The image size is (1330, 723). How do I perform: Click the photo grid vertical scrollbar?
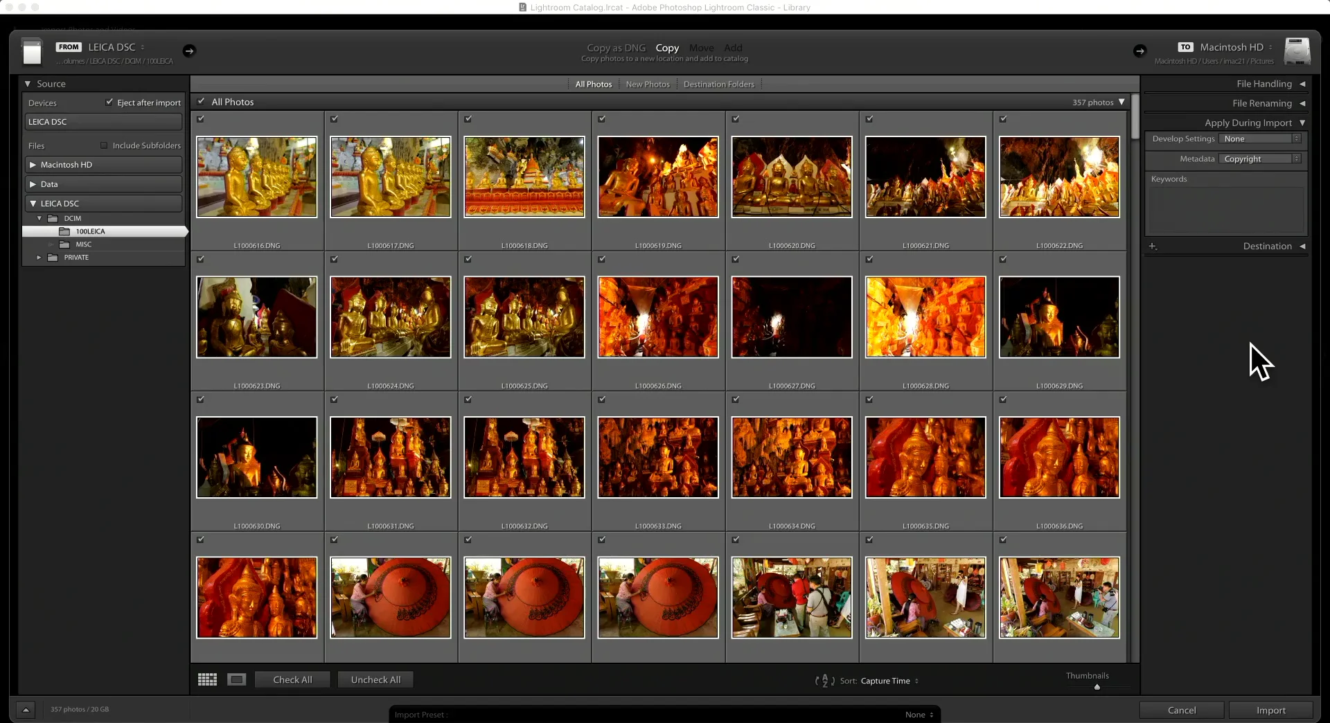(1135, 116)
